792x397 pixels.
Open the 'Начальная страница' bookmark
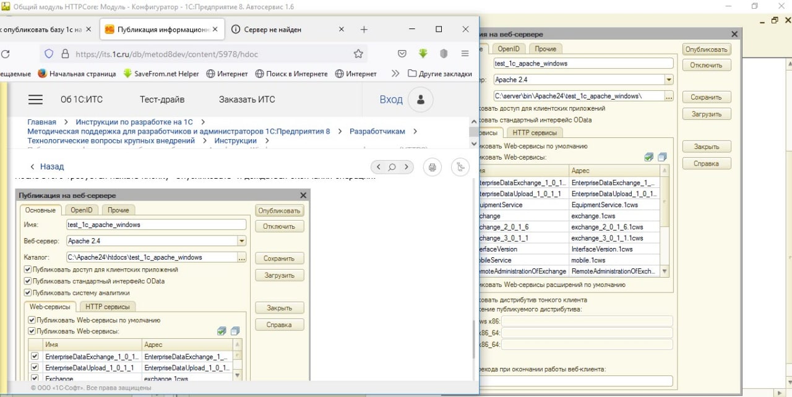tap(77, 74)
